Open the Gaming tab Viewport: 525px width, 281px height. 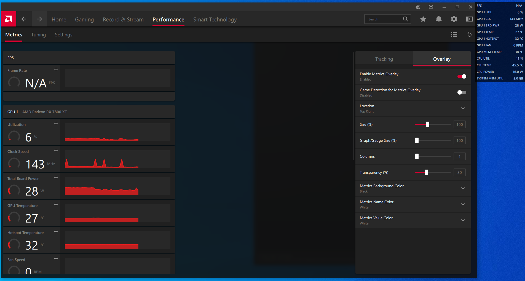coord(84,19)
